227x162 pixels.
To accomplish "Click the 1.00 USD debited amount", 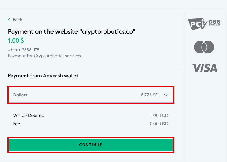I will (159, 115).
